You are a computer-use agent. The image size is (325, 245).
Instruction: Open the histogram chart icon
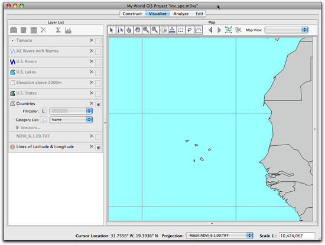point(68,31)
